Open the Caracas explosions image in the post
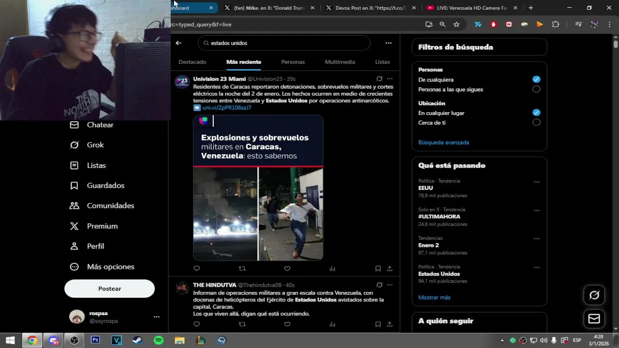Image resolution: width=619 pixels, height=348 pixels. click(x=258, y=188)
